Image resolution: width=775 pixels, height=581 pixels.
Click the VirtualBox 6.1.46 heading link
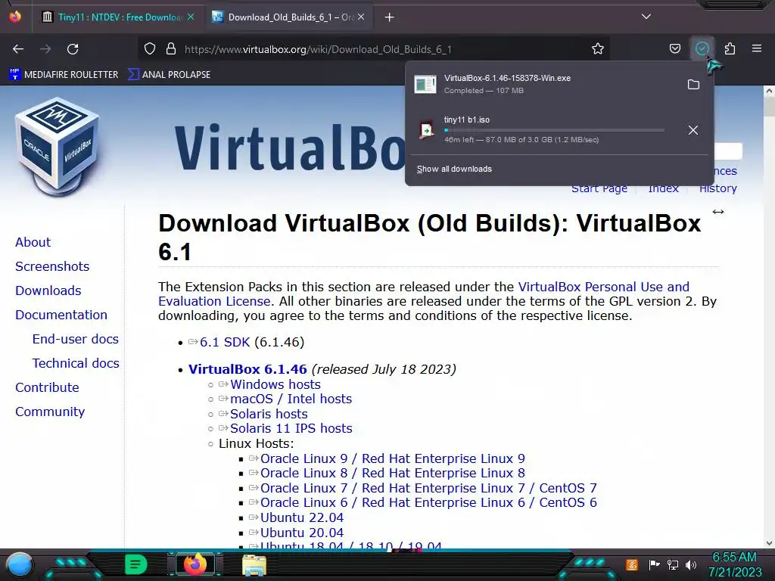[x=247, y=369]
